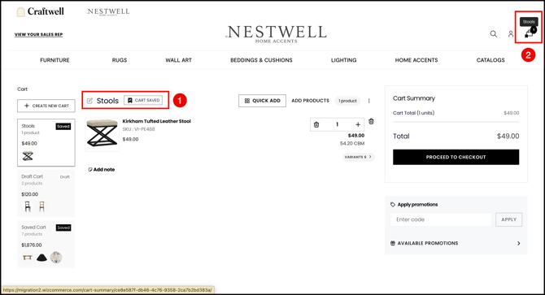Proceed to Checkout
This screenshot has width=545, height=295.
click(456, 157)
